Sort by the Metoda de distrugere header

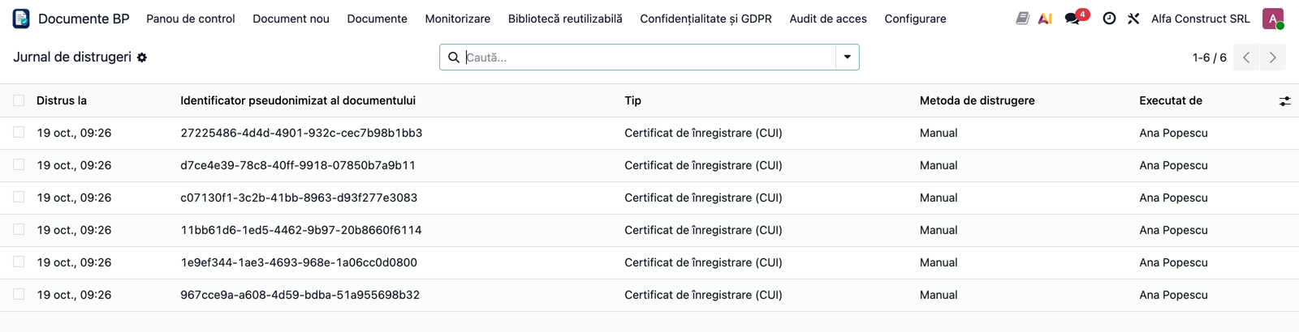coord(977,100)
